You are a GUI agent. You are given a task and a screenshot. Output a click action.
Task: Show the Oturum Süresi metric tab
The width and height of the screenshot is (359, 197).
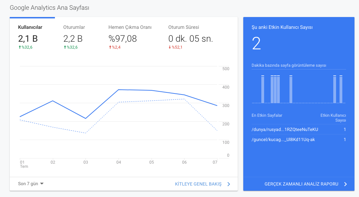[x=190, y=37]
